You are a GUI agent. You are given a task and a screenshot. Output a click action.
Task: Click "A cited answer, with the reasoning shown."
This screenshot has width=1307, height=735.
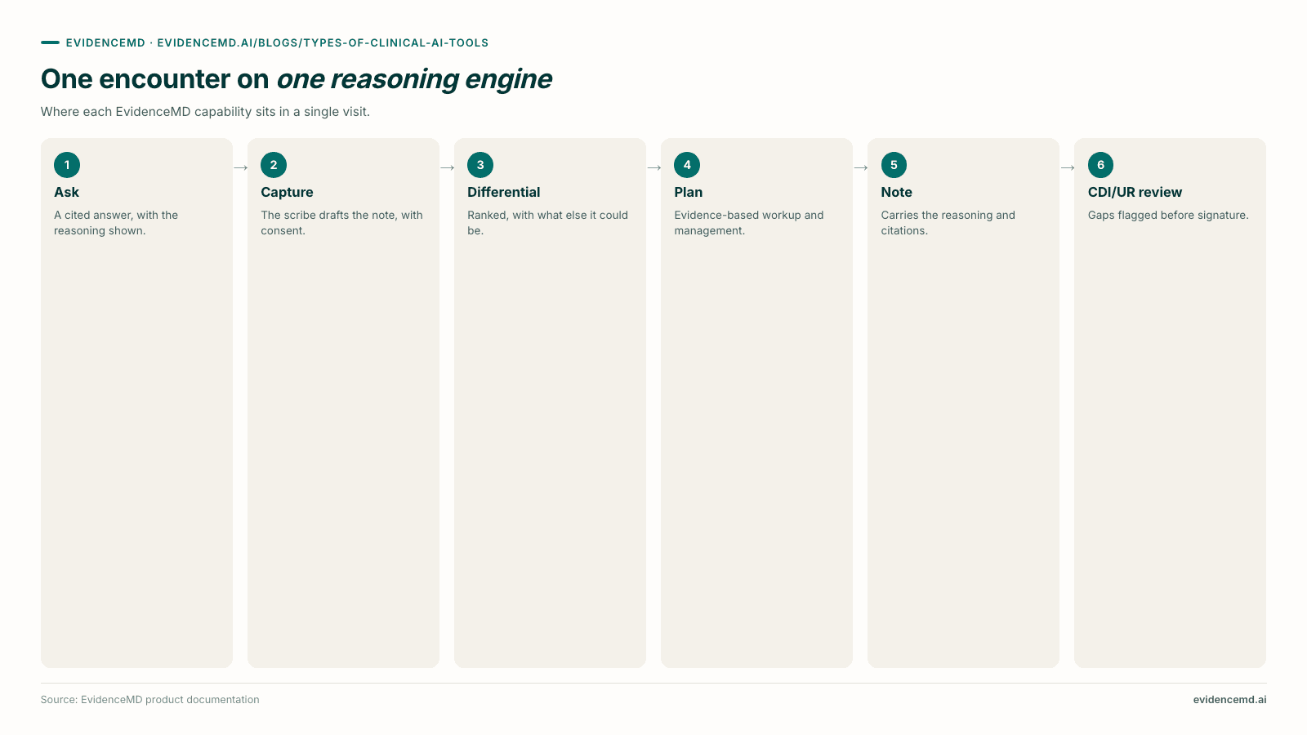[x=116, y=223]
